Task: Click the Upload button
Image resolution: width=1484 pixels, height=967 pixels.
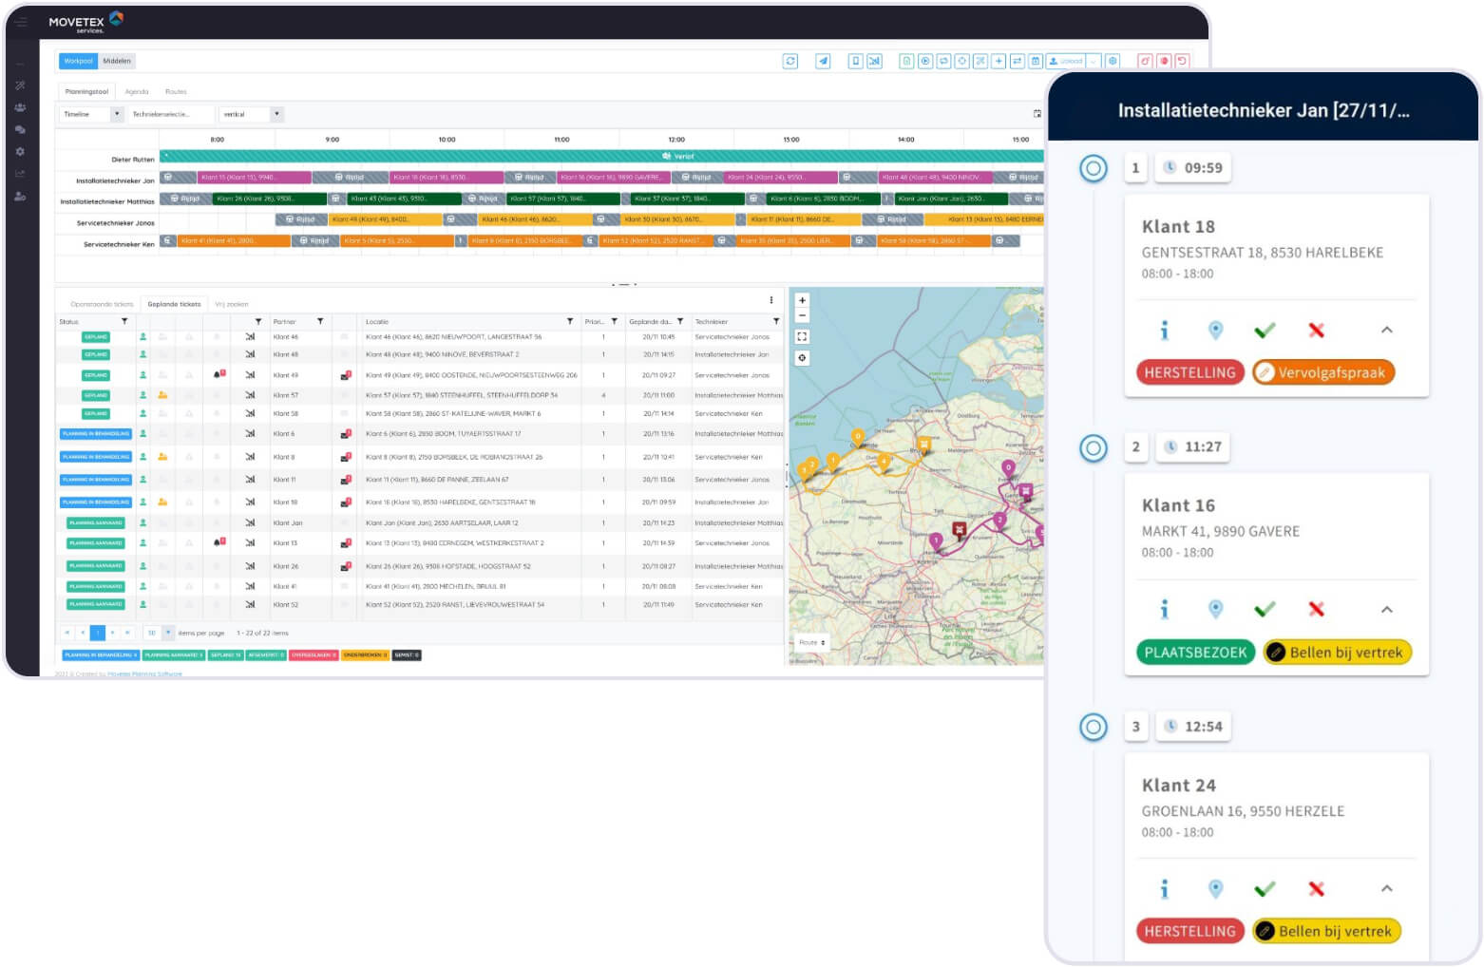Action: pos(1066,61)
